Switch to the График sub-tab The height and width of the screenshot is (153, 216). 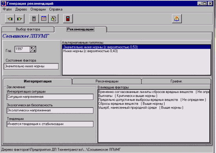176,81
